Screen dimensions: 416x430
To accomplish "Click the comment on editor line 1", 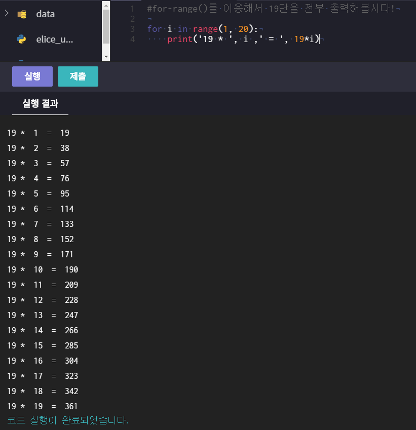I will click(271, 9).
